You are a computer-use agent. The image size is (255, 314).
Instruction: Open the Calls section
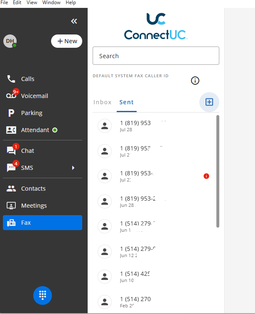[42, 79]
